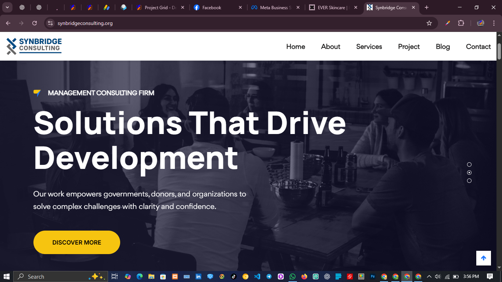Select the first carousel slide dot
Screen dimensions: 502x282
pos(469,164)
